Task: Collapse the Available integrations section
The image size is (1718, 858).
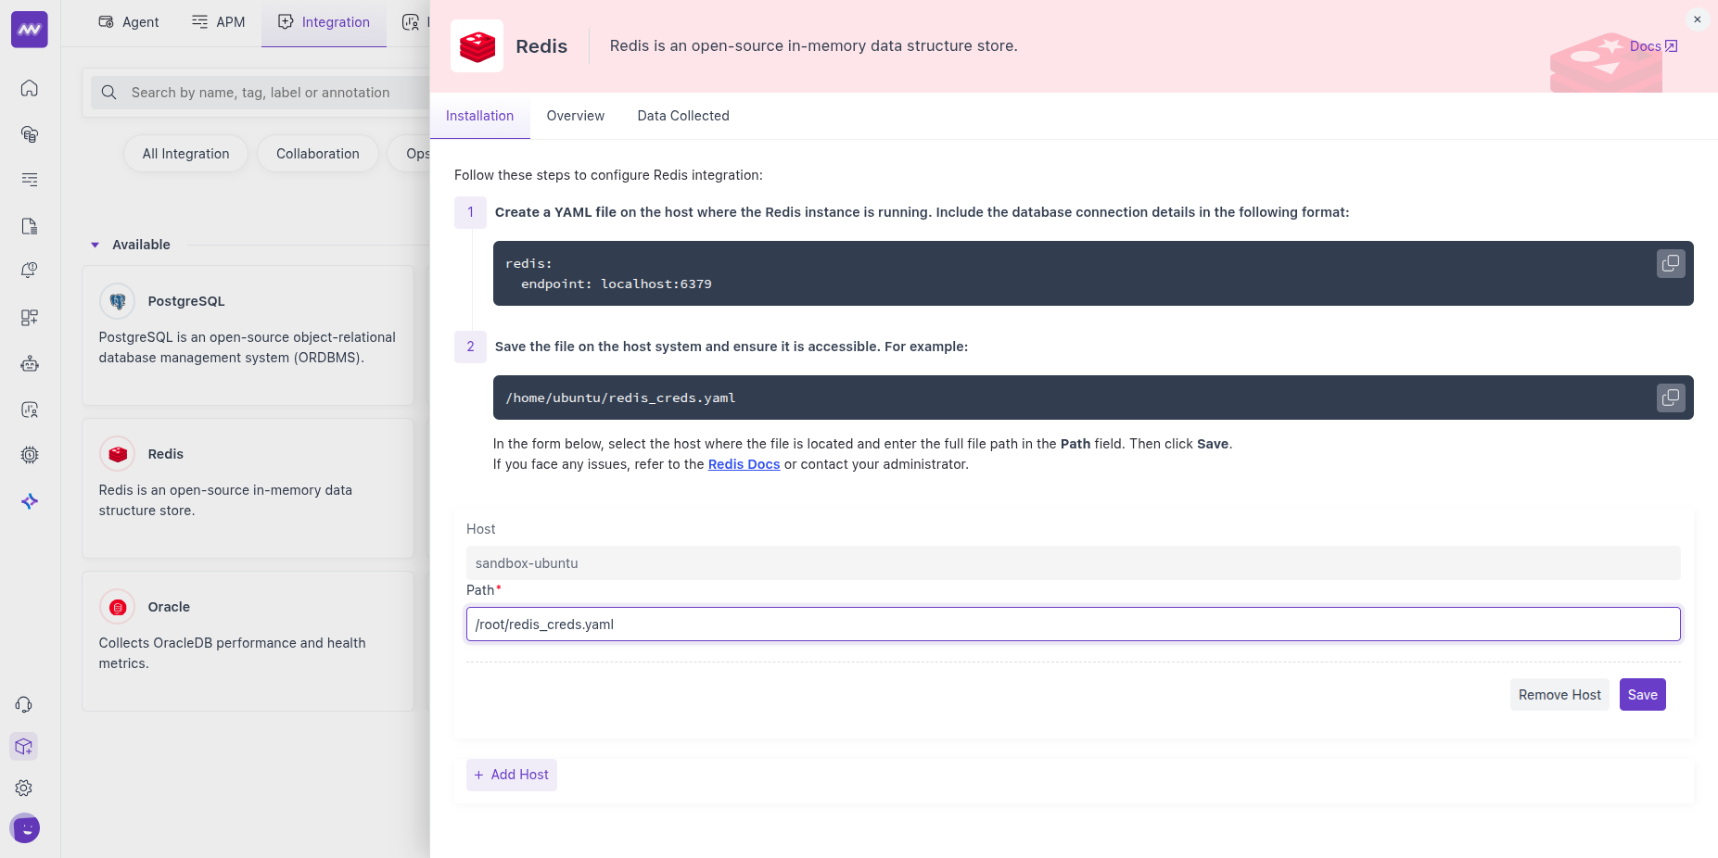Action: click(x=94, y=244)
